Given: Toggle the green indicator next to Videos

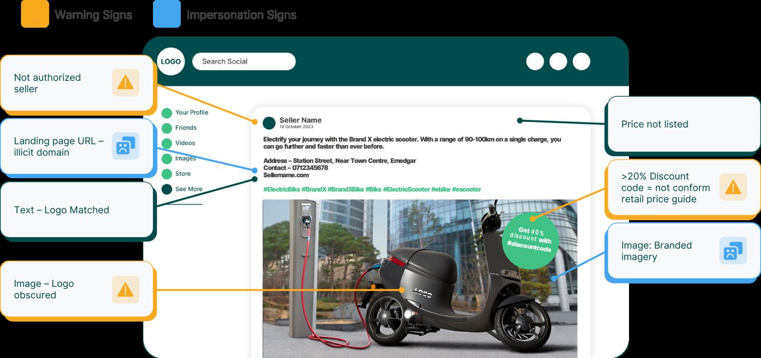Looking at the screenshot, I should pyautogui.click(x=168, y=143).
